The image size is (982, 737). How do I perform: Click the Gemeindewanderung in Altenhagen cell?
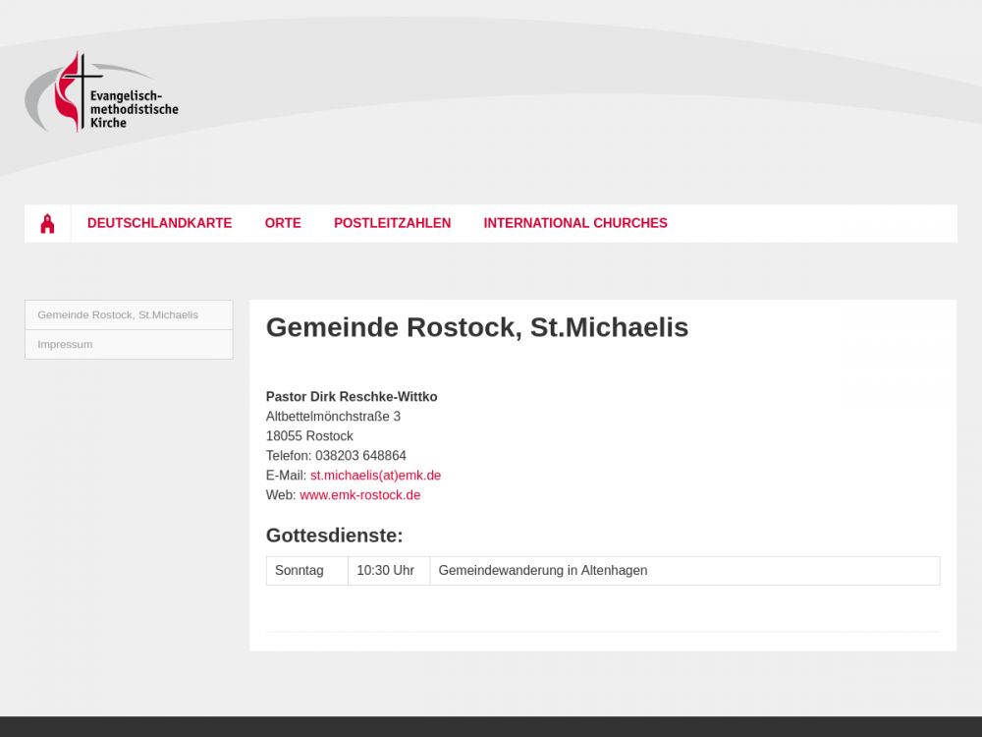click(x=542, y=571)
